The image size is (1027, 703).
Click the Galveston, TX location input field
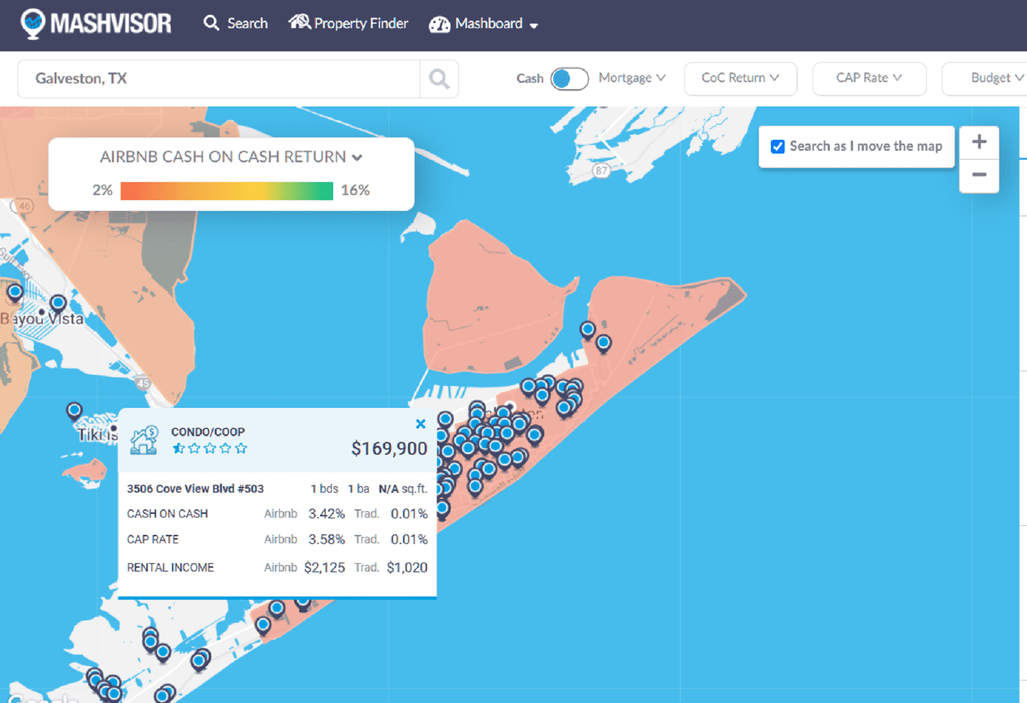(218, 79)
